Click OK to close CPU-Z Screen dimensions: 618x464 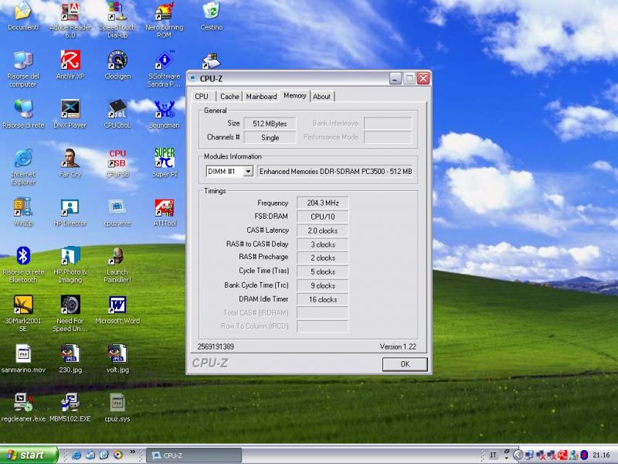(x=405, y=363)
